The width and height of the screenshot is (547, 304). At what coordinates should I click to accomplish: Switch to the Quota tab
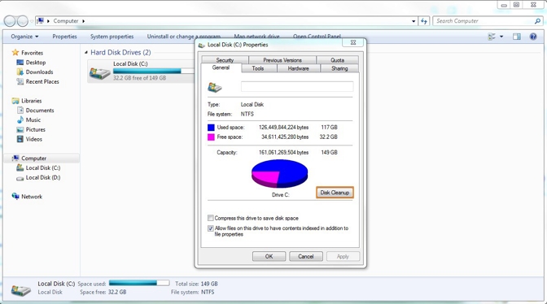337,60
